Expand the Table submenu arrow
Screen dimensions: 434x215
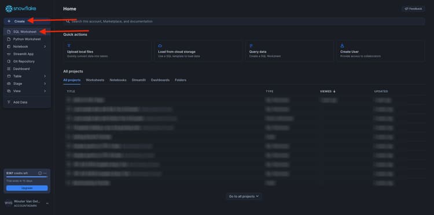[45, 76]
